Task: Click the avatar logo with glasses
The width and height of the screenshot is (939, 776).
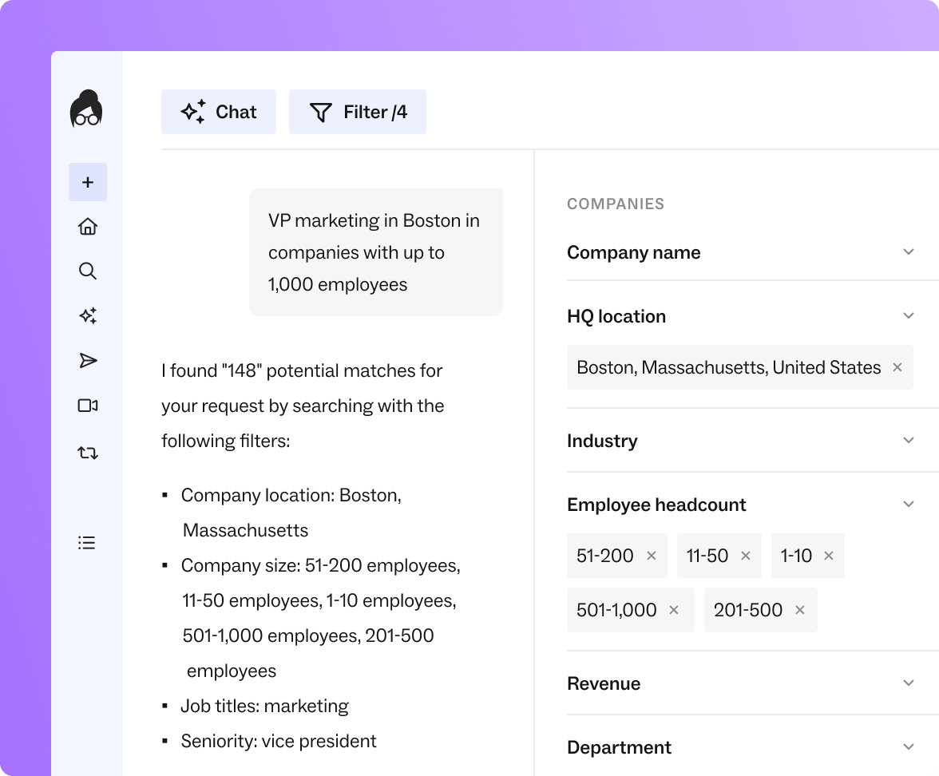Action: (x=86, y=109)
